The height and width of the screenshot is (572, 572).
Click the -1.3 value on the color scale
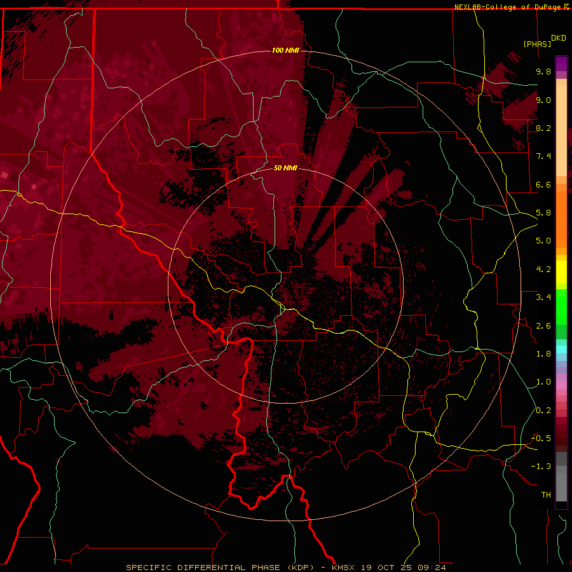coord(541,466)
